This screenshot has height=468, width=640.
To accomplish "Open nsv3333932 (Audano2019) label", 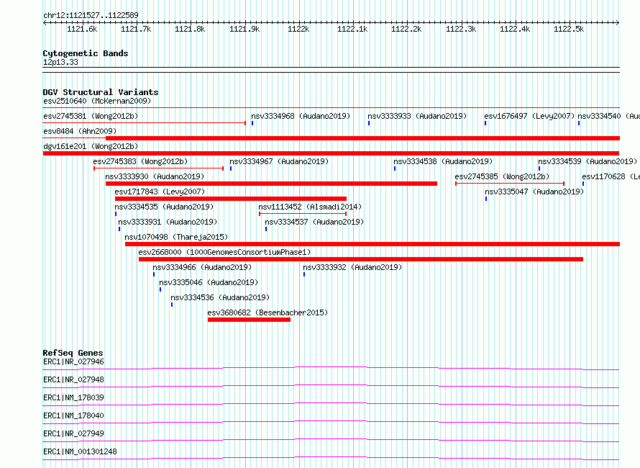I will [x=352, y=267].
